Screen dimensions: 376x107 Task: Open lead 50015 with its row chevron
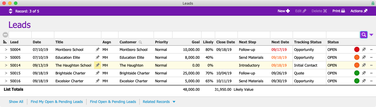point(6,73)
